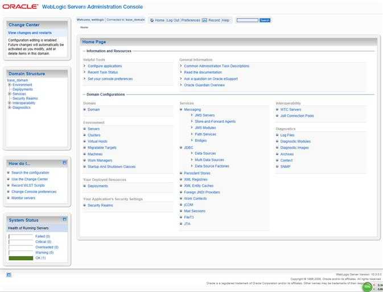Expand the Services tree node
This screenshot has width=383, height=292.
click(x=10, y=94)
